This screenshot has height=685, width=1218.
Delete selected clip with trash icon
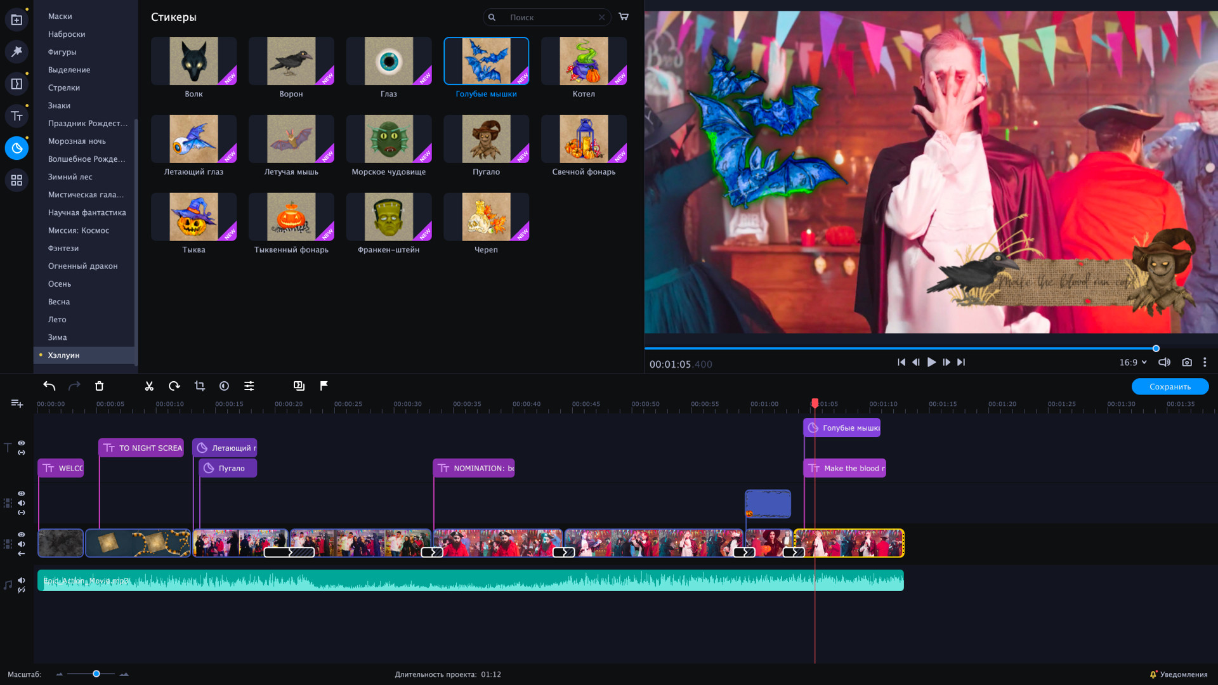pyautogui.click(x=99, y=386)
